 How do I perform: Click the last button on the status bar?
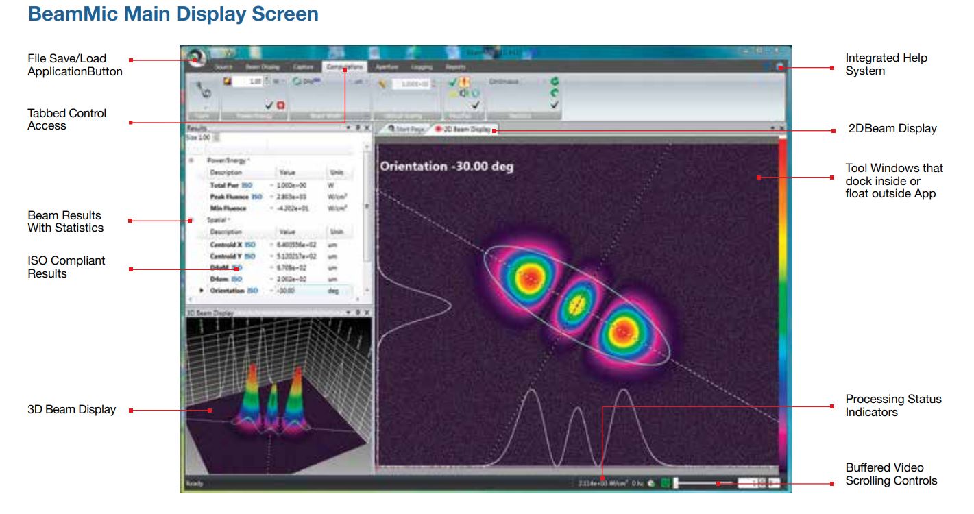(x=773, y=483)
